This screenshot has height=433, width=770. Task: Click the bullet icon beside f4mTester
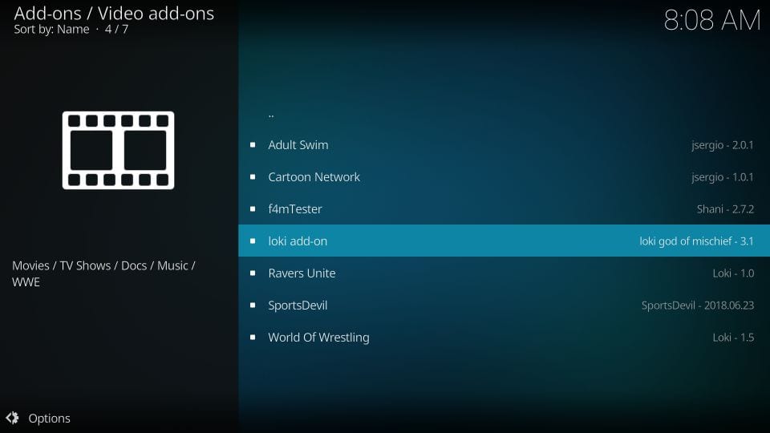[x=253, y=208]
